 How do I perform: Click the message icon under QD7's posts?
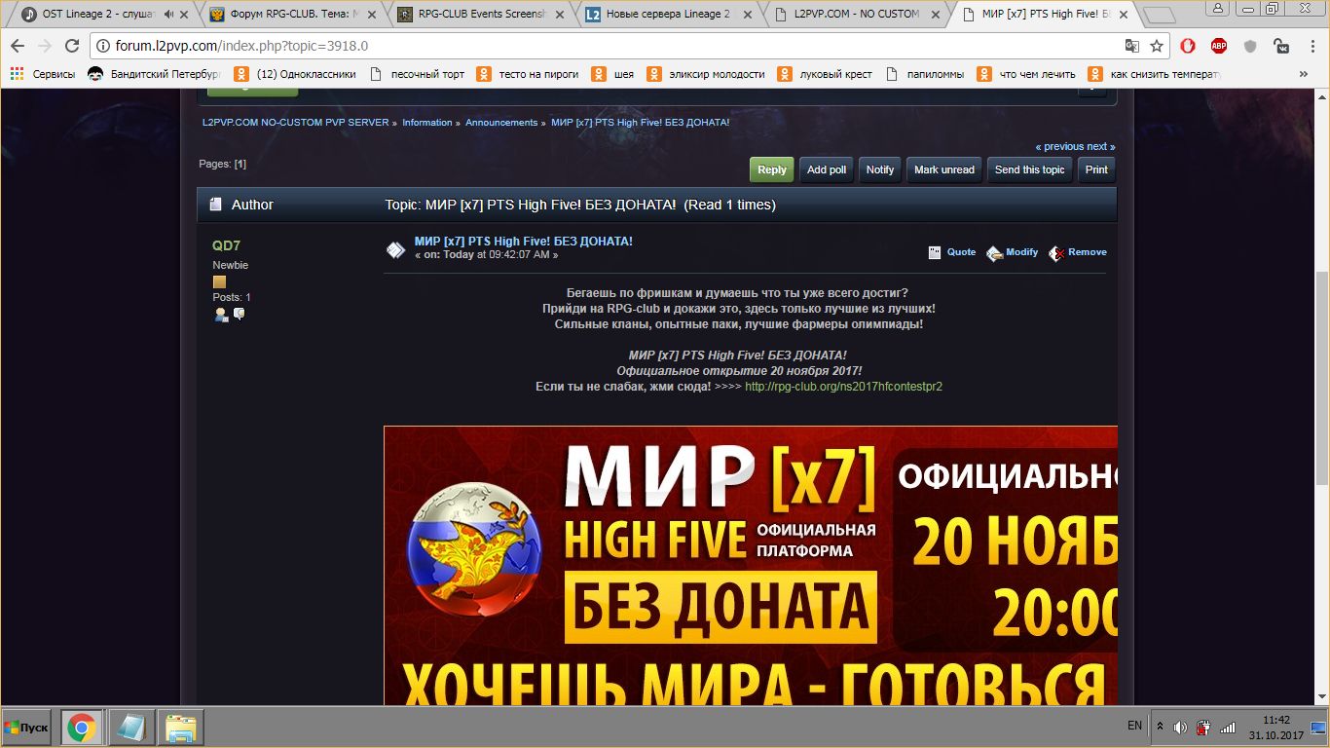pos(239,314)
